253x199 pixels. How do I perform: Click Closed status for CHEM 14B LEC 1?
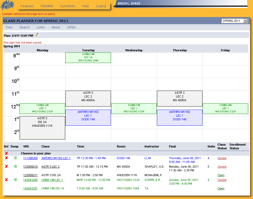pos(222,180)
